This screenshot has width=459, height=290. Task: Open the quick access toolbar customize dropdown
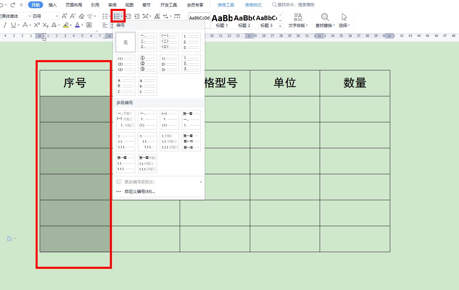pos(22,5)
